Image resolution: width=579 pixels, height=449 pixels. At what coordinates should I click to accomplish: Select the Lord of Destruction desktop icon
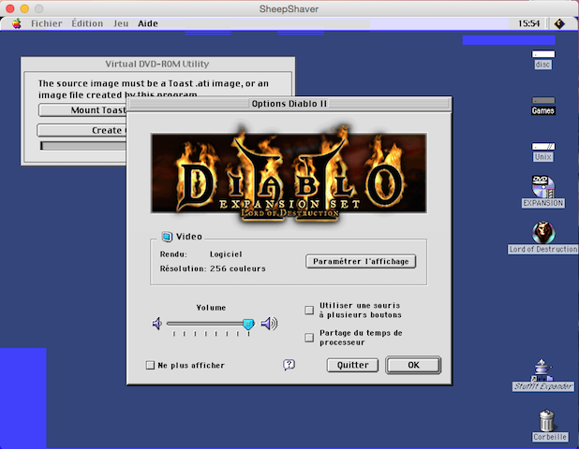click(542, 238)
